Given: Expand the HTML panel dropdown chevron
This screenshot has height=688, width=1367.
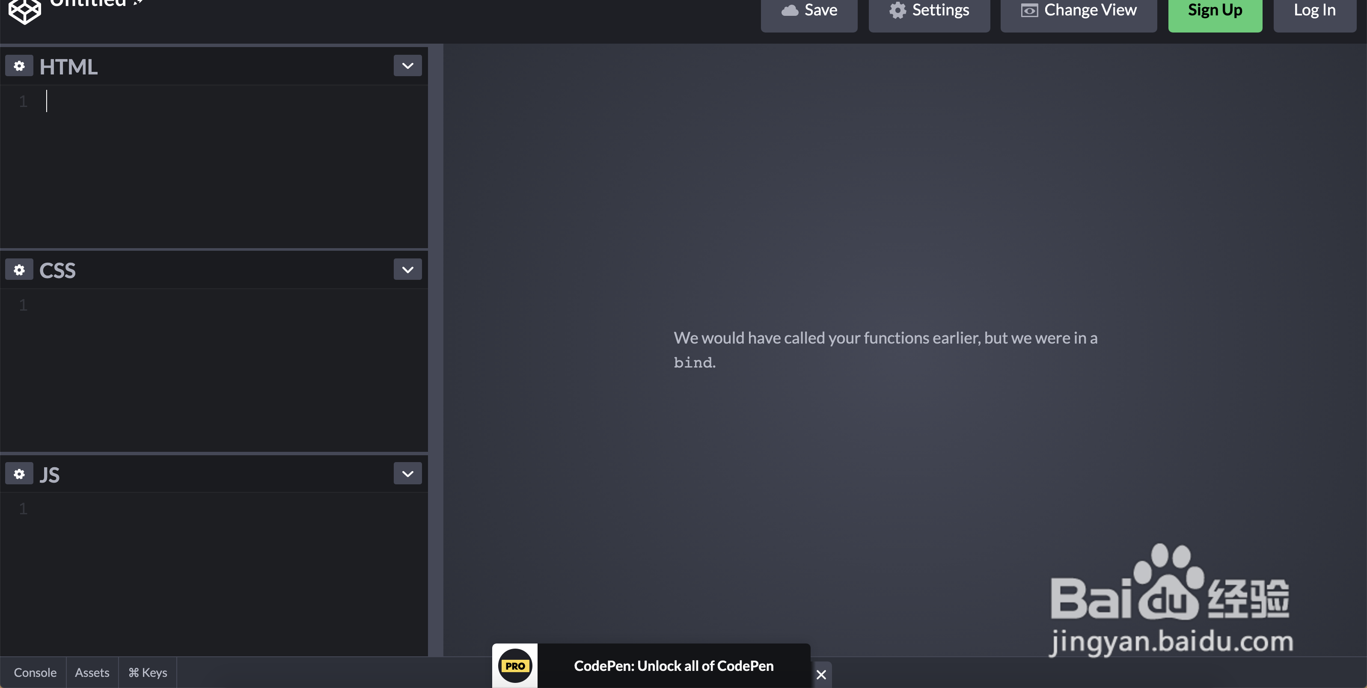Looking at the screenshot, I should (407, 66).
